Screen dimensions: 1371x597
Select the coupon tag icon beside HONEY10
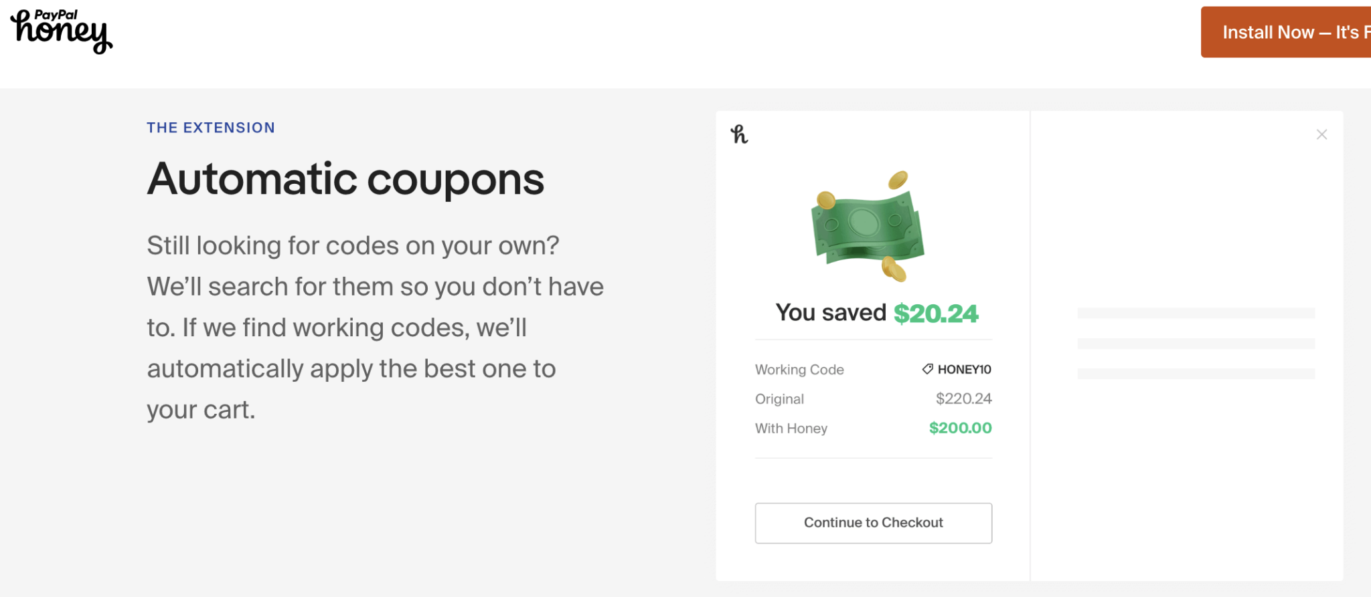click(x=927, y=369)
